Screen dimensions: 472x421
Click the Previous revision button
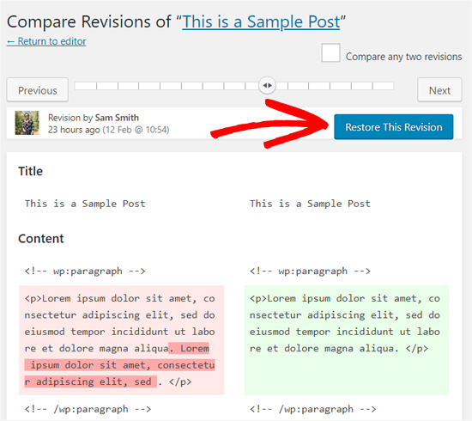point(37,90)
